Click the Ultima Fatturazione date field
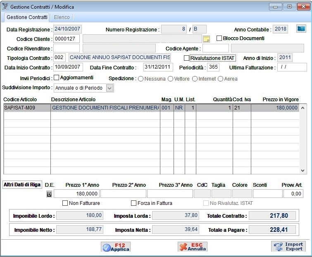 point(292,67)
